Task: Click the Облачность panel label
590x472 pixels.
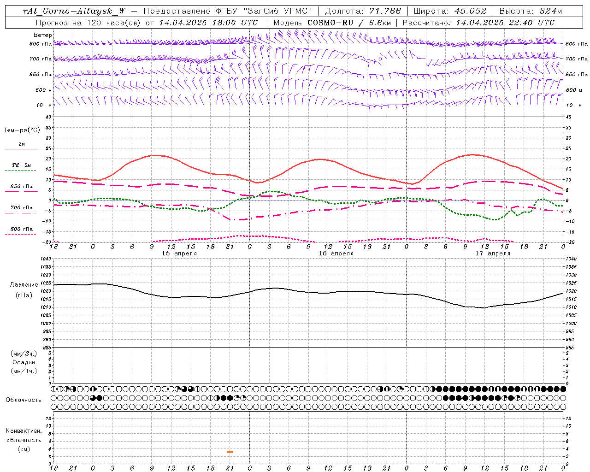Action: pyautogui.click(x=23, y=400)
